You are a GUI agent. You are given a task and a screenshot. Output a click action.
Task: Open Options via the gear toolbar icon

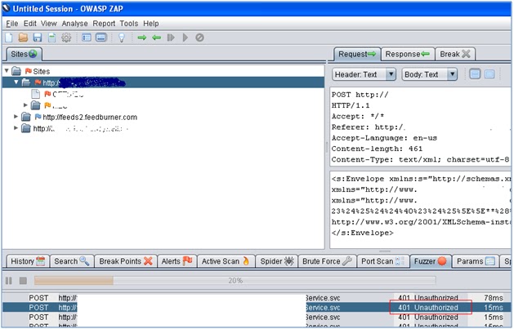point(66,38)
